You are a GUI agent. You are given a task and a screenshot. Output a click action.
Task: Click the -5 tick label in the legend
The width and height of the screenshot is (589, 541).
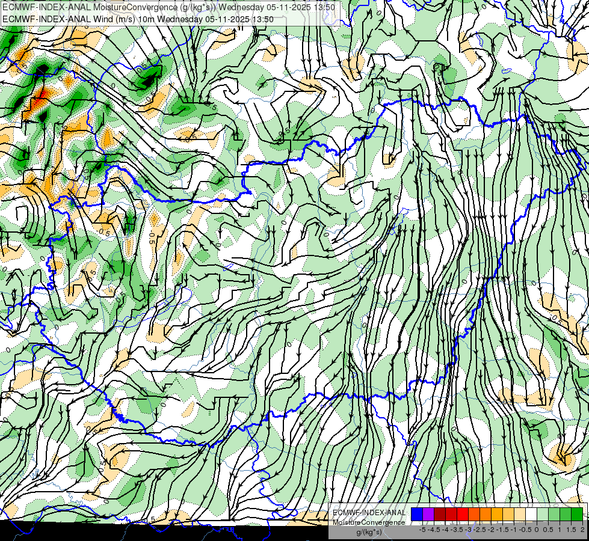[422, 530]
